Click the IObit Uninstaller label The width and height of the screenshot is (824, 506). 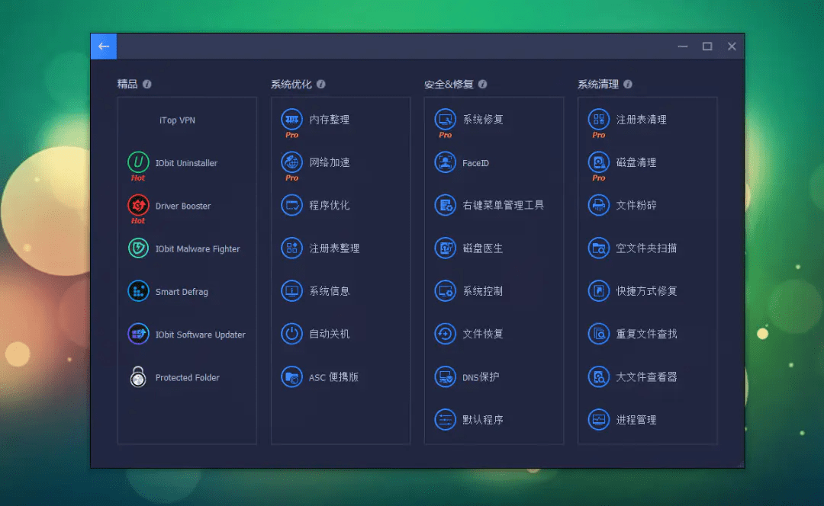pos(186,163)
